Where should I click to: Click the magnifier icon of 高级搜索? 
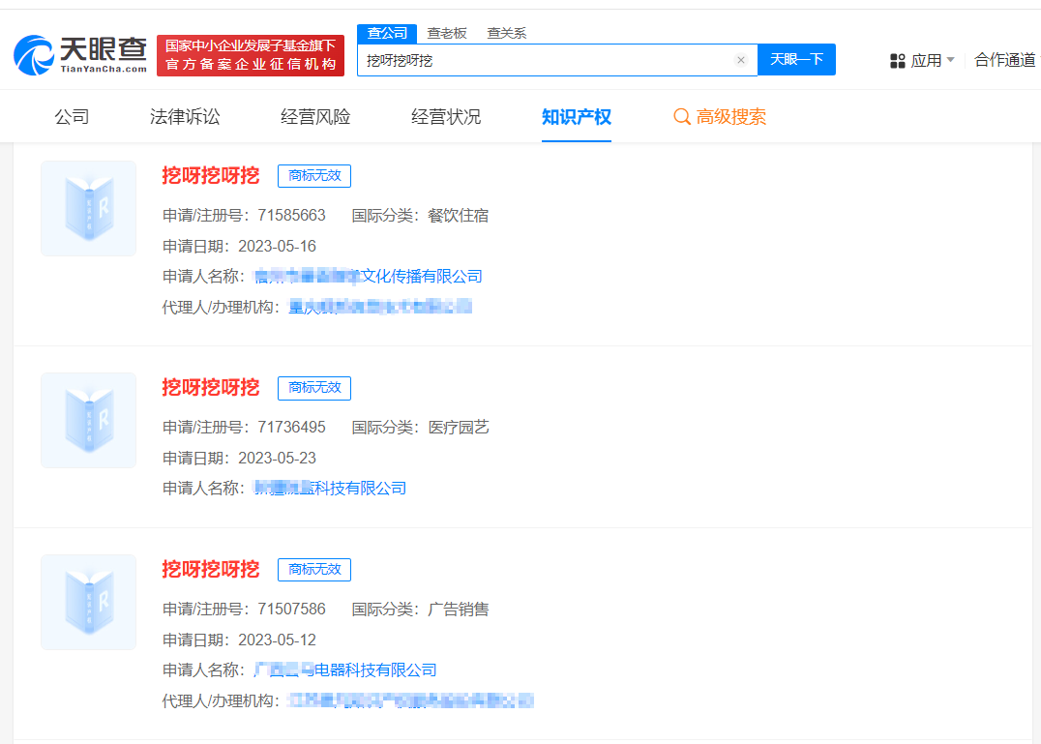click(x=682, y=117)
